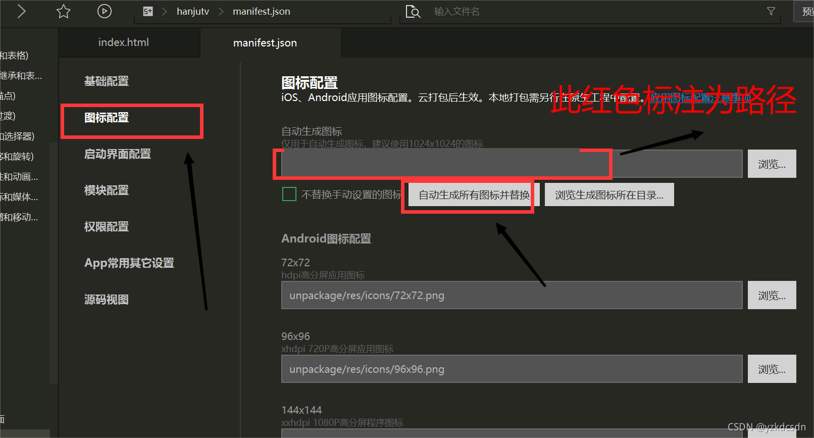Click the HTML5 project icon in breadcrumb
Viewport: 814px width, 438px height.
pos(148,11)
